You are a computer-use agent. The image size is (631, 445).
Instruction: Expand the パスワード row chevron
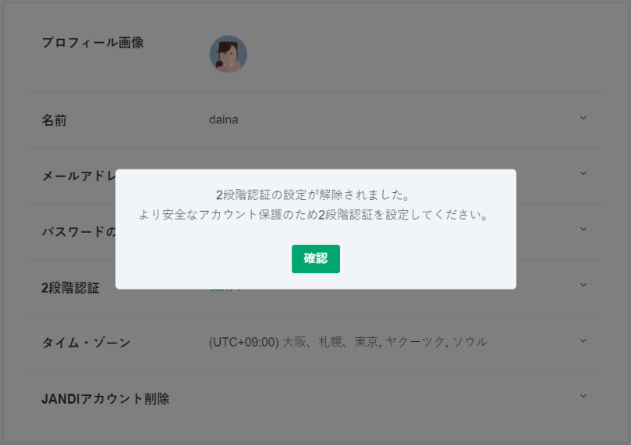pos(583,230)
